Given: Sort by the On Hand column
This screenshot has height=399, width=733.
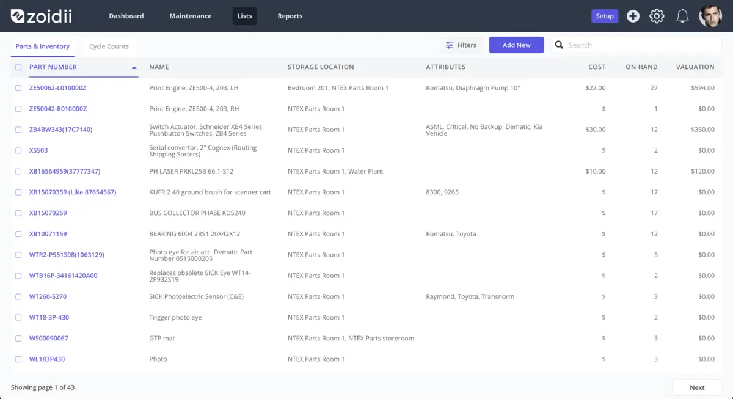Looking at the screenshot, I should [641, 67].
